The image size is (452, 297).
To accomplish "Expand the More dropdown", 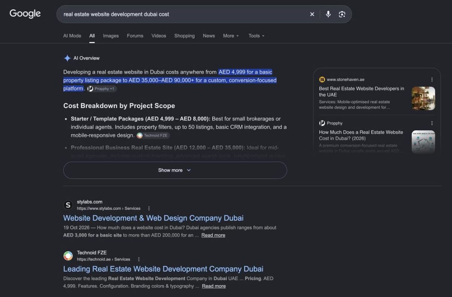I will click(x=231, y=35).
